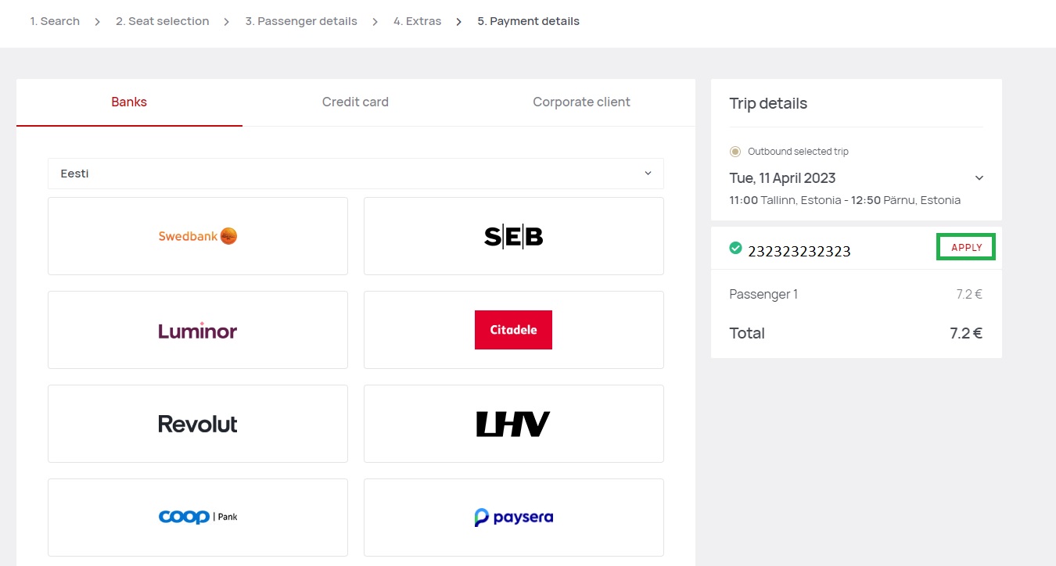Select the Outbound selected trip radio
The width and height of the screenshot is (1056, 566).
[735, 152]
